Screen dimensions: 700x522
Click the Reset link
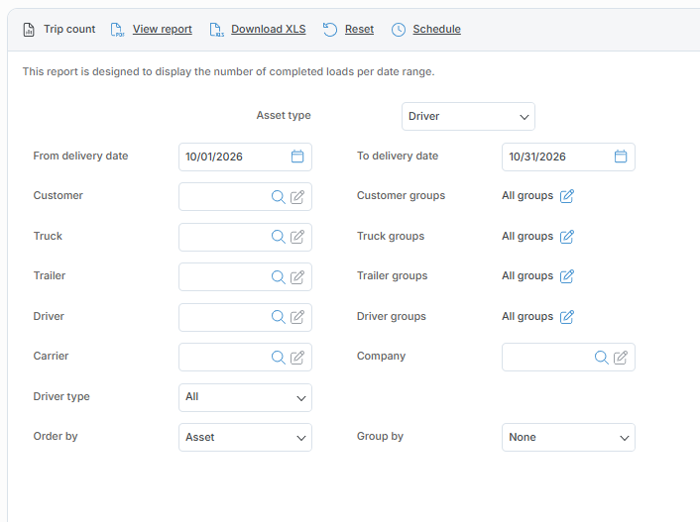pyautogui.click(x=359, y=29)
